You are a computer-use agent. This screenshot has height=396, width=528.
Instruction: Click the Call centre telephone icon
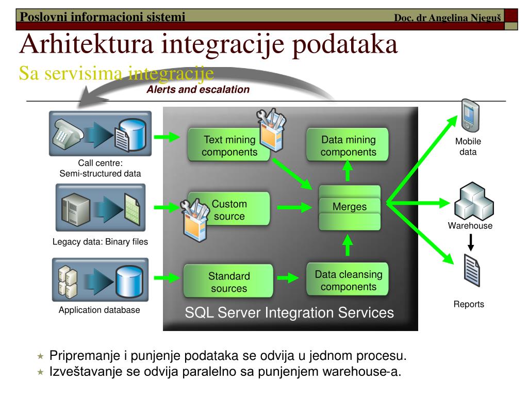[x=68, y=135]
